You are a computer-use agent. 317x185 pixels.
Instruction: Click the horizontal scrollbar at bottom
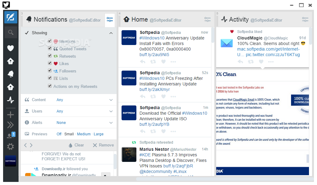click(225, 179)
